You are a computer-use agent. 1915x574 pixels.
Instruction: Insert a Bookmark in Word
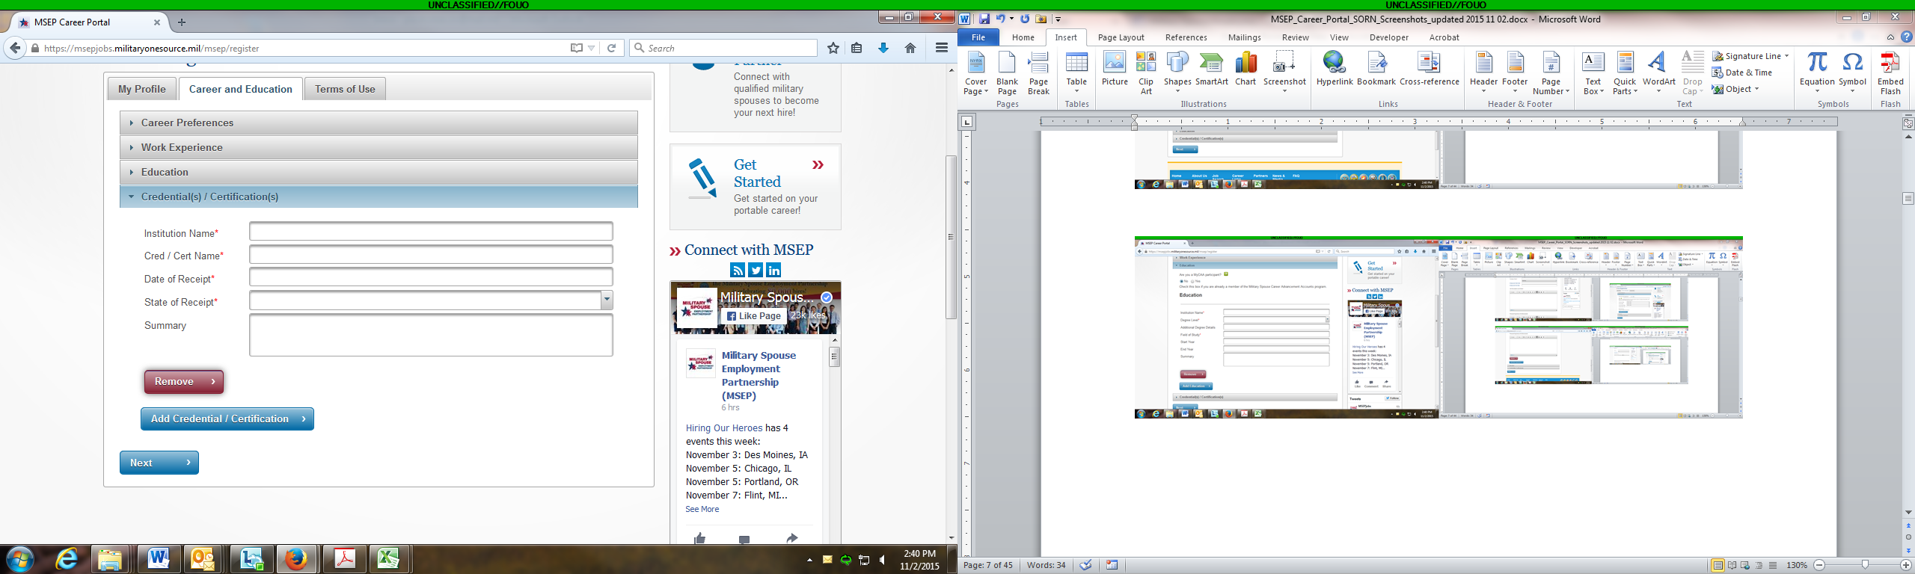(1376, 69)
